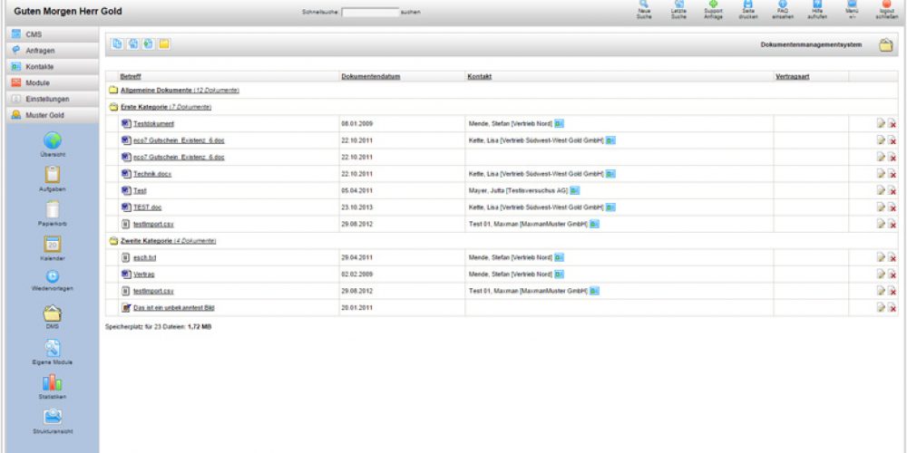Click the Schnellsuche input field

pyautogui.click(x=370, y=13)
